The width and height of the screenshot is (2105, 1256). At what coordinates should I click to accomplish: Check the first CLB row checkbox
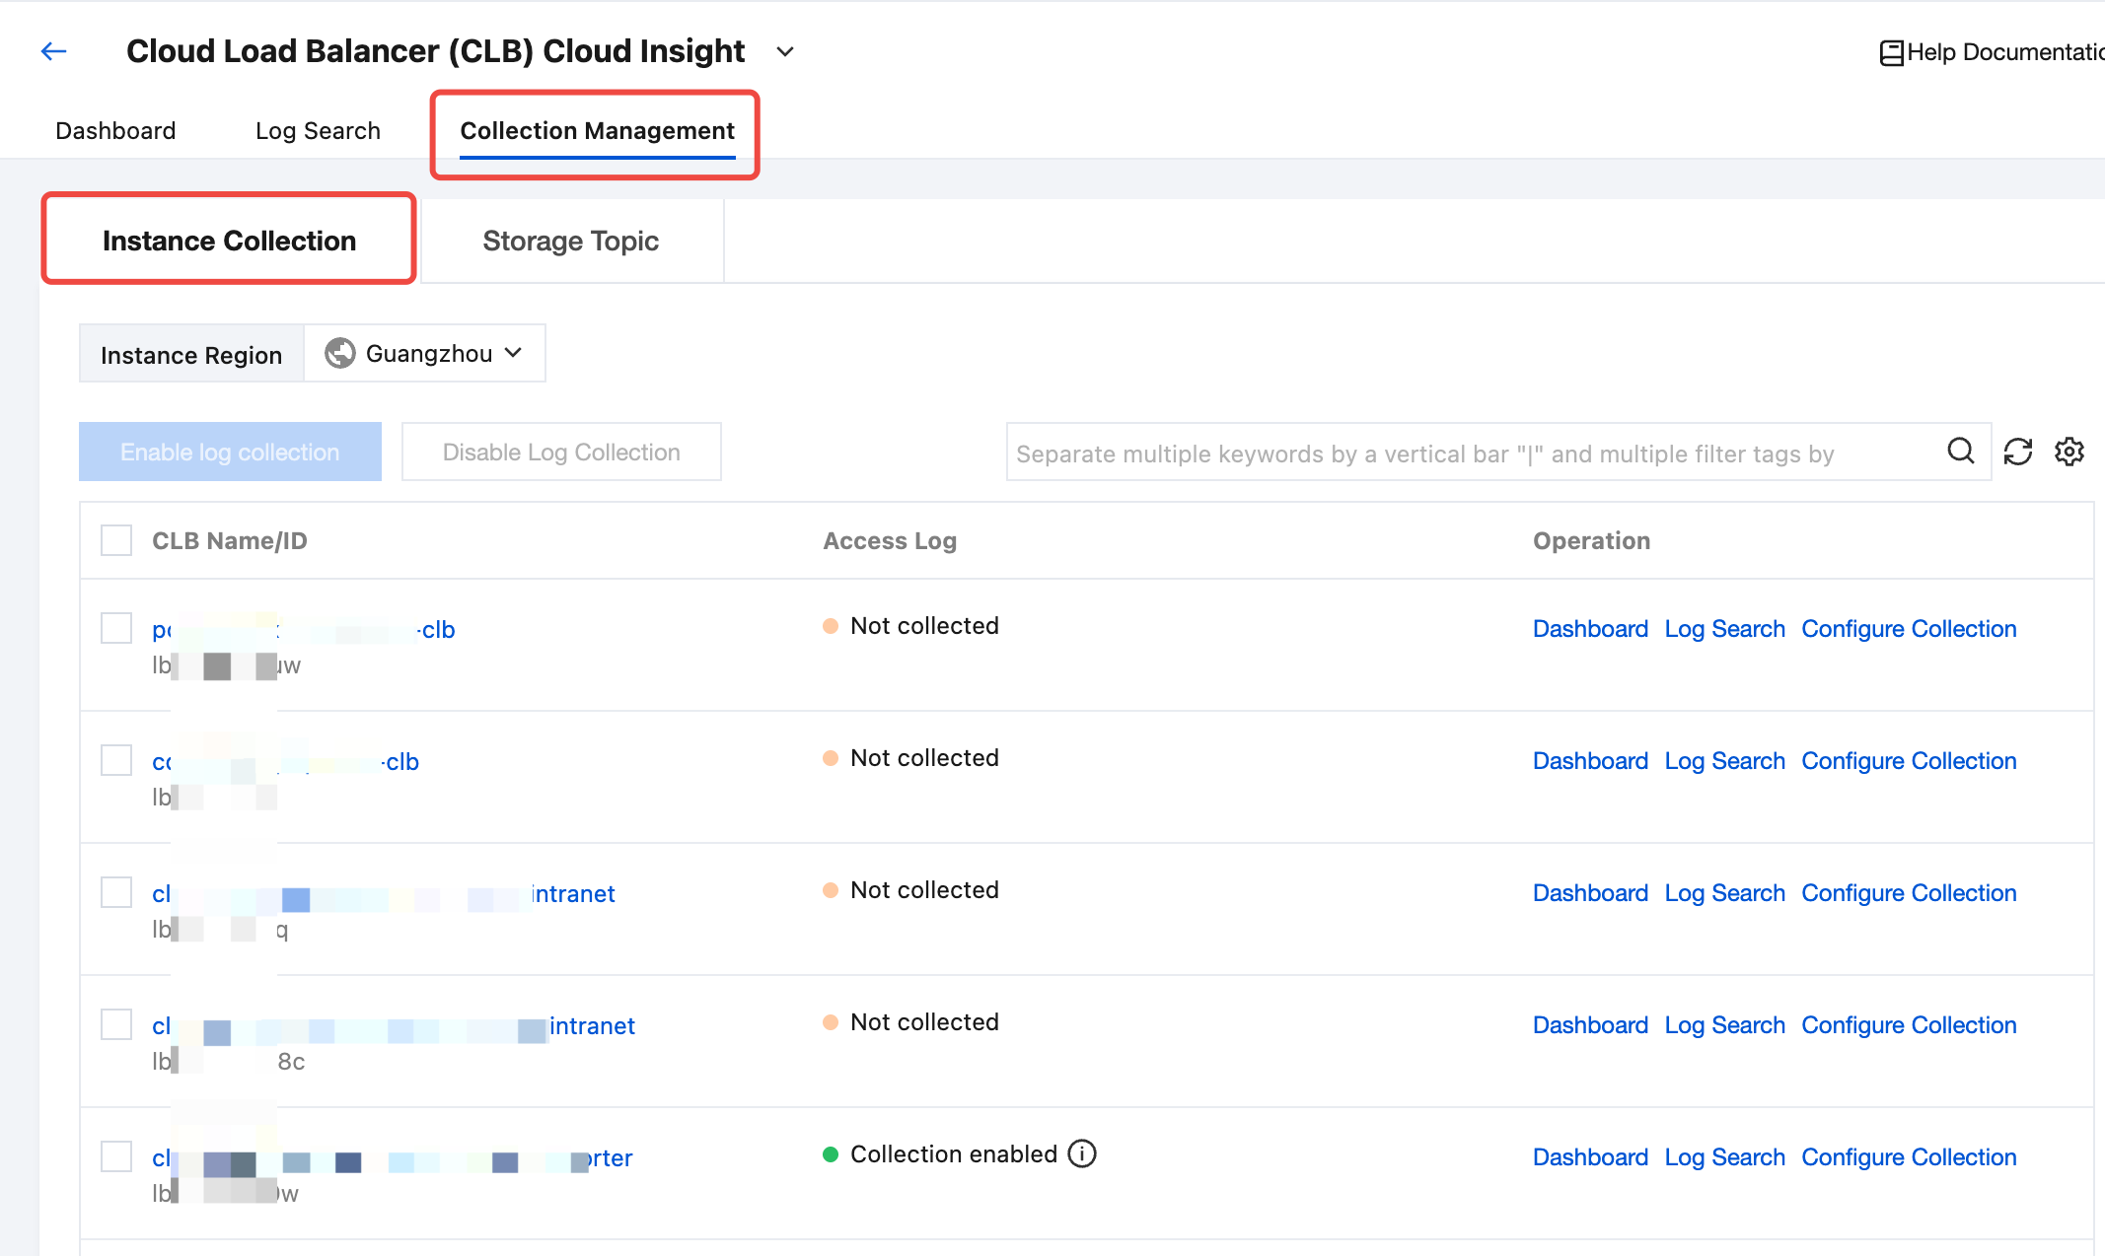116,628
